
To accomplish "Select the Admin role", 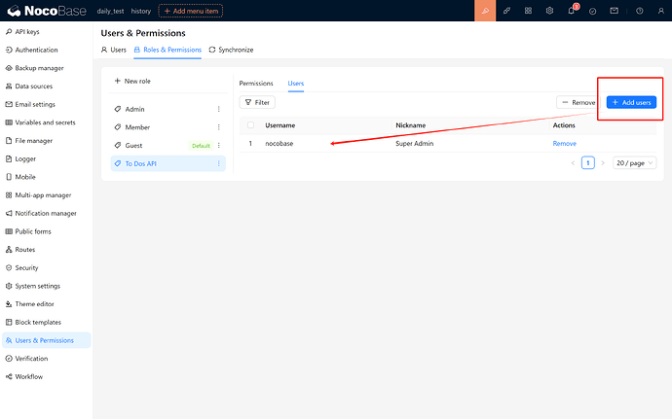I will pos(168,109).
